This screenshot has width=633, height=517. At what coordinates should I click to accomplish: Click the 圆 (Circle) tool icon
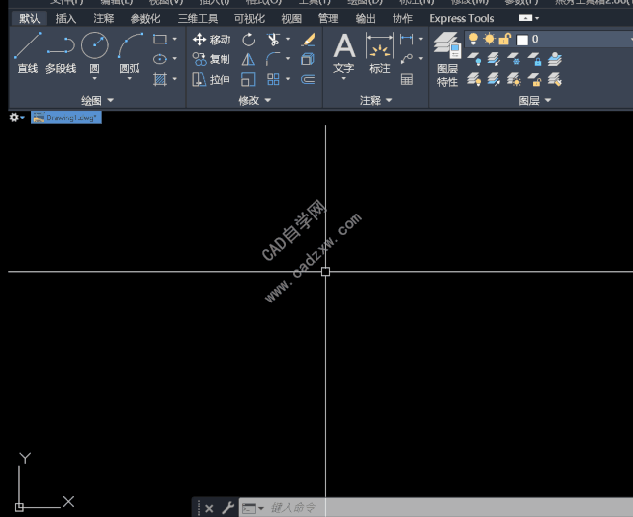click(94, 53)
